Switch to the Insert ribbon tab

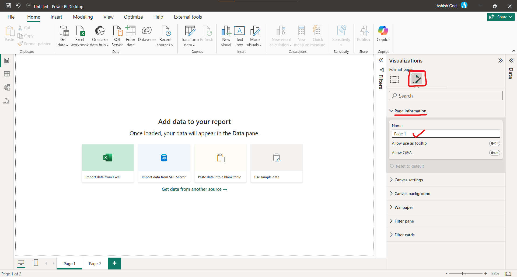(56, 17)
